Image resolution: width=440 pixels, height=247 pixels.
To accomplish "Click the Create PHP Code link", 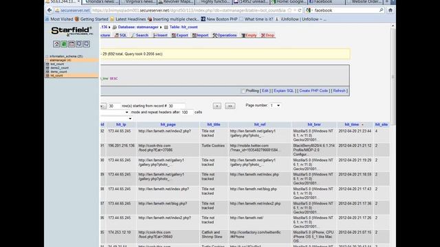I will tap(313, 91).
